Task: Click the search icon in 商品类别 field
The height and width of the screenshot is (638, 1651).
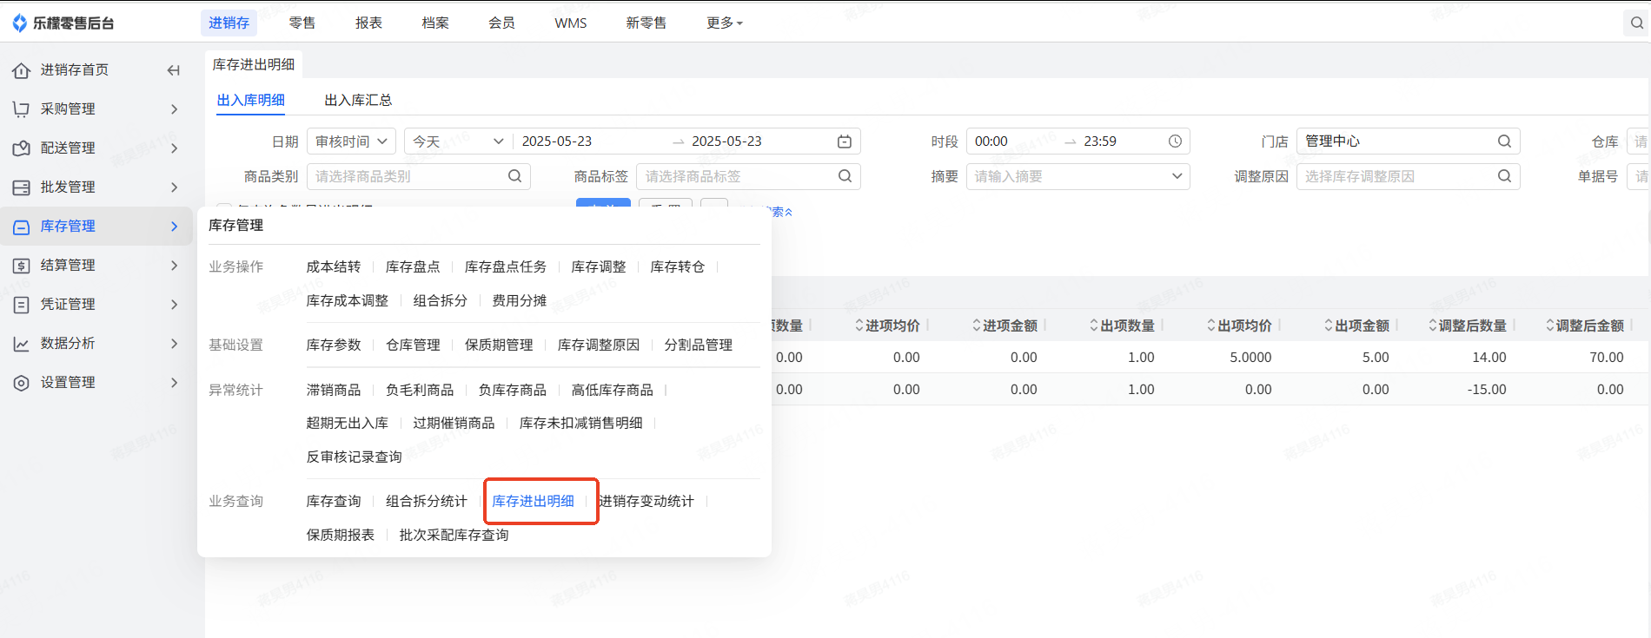Action: pos(514,176)
